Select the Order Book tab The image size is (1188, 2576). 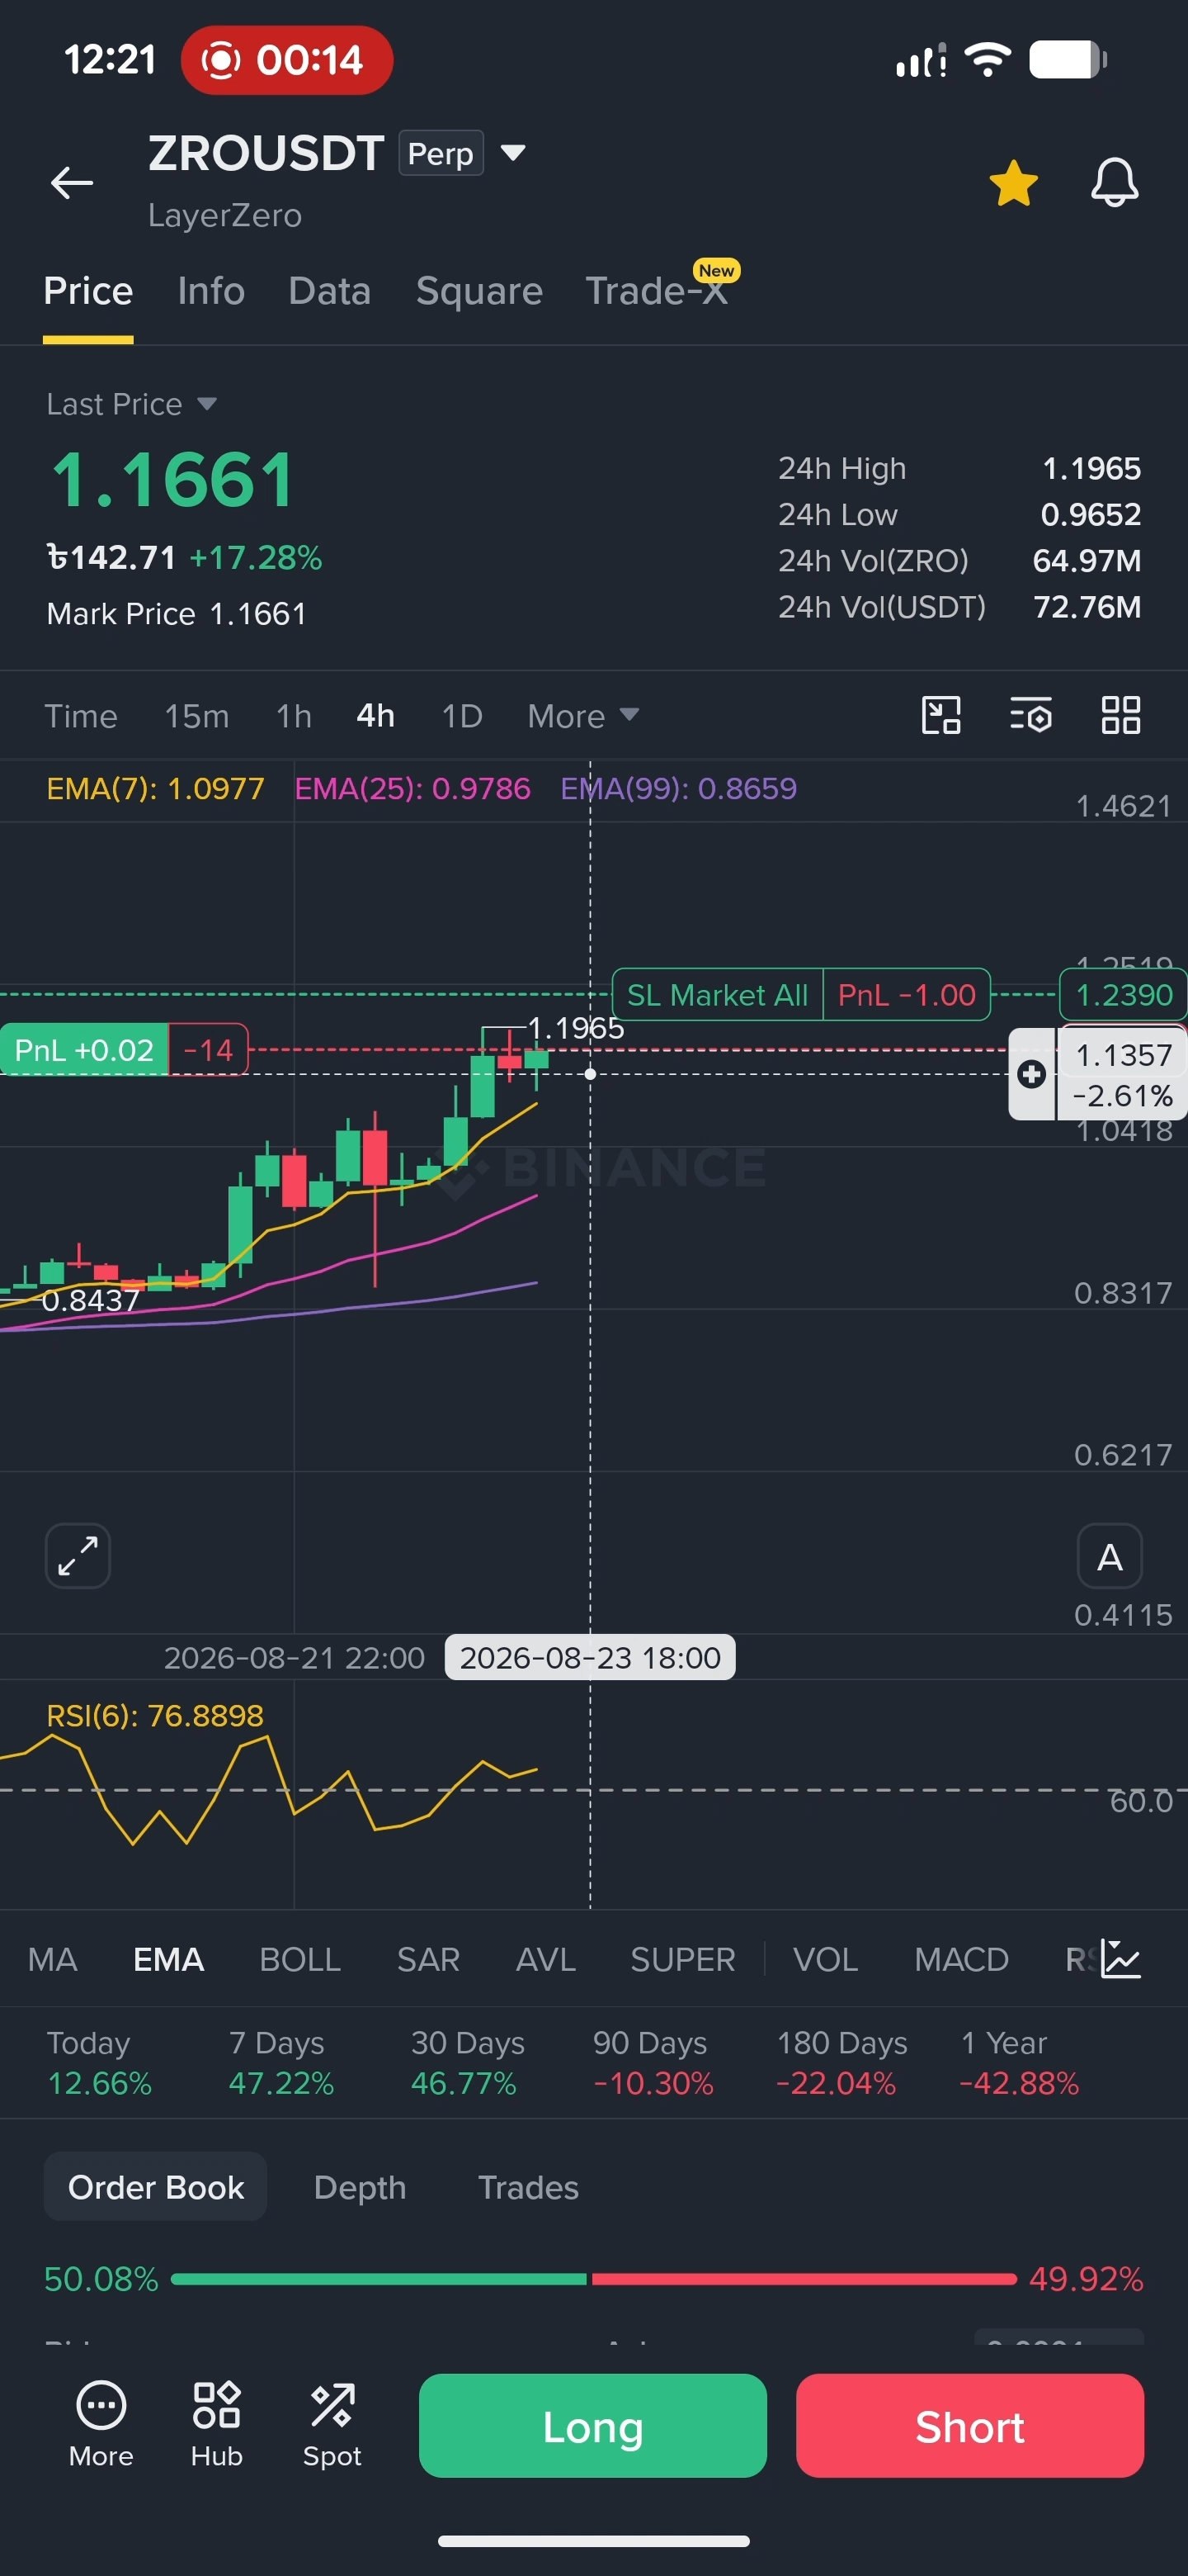click(x=156, y=2187)
